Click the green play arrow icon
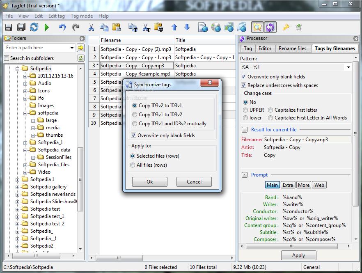The height and width of the screenshot is (273, 362). pyautogui.click(x=47, y=27)
